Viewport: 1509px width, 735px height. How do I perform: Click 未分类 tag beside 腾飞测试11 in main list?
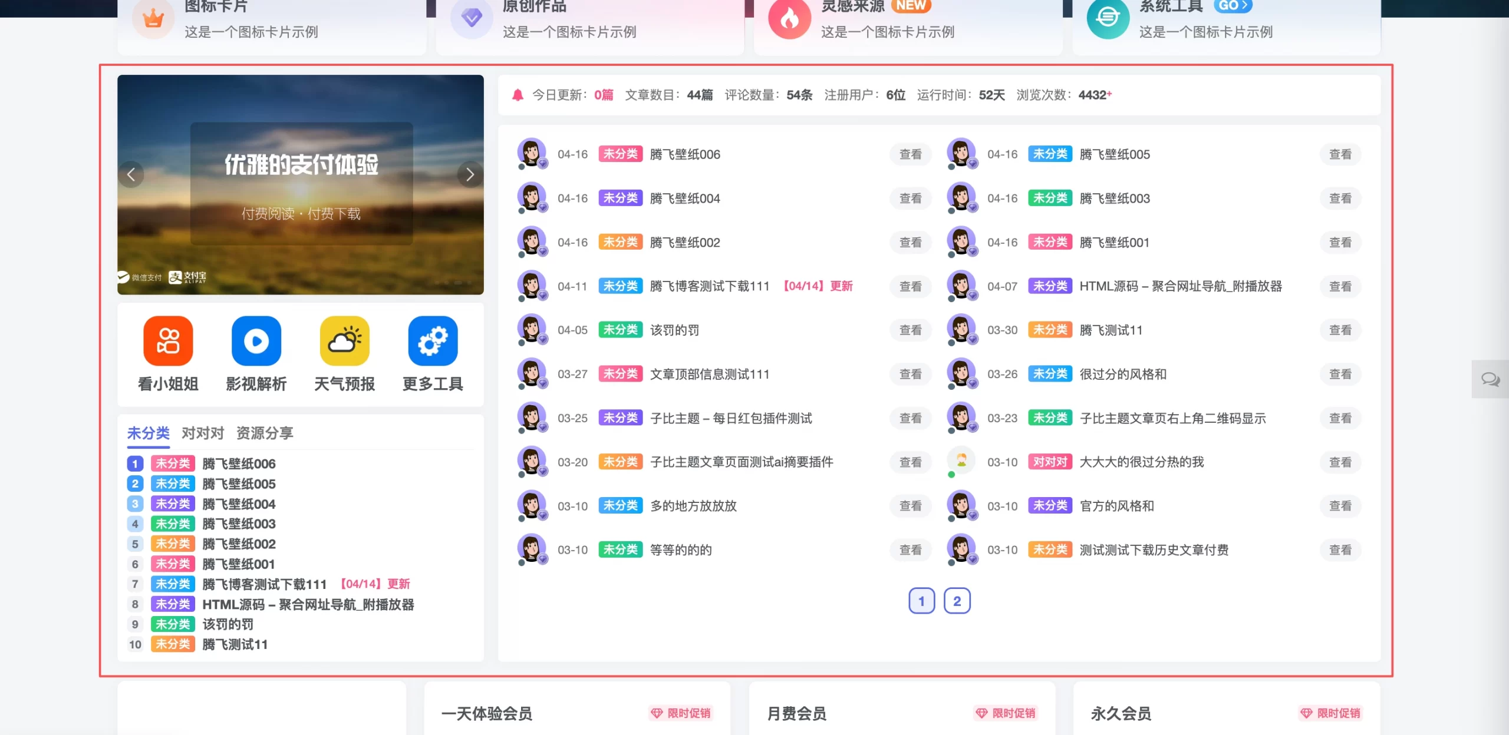[1050, 330]
